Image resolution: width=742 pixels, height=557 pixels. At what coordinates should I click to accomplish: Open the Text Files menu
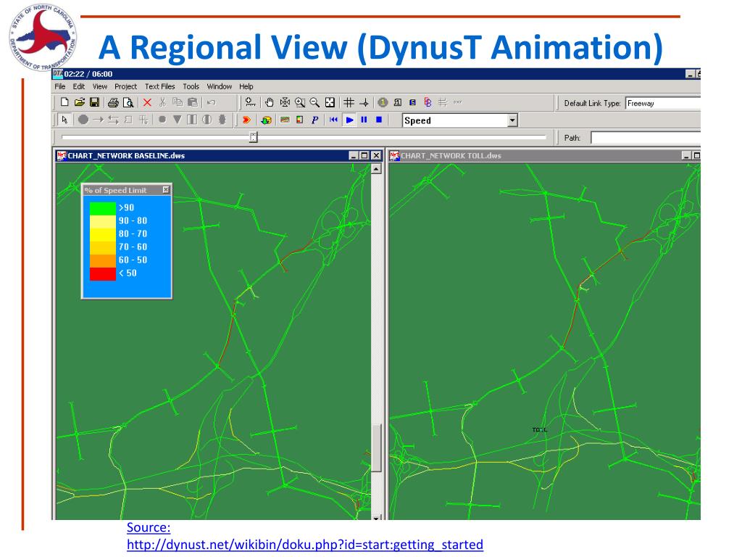tap(159, 86)
